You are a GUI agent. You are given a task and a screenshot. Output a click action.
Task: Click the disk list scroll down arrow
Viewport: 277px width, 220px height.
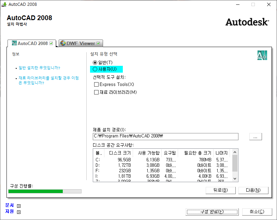click(235, 179)
